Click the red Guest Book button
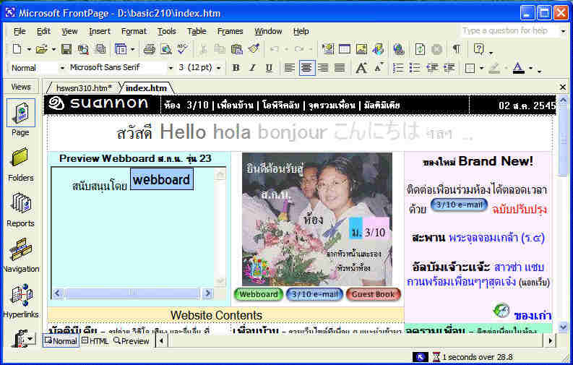The width and height of the screenshot is (573, 365). [x=373, y=294]
